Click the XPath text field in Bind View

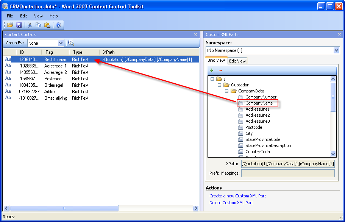point(288,164)
